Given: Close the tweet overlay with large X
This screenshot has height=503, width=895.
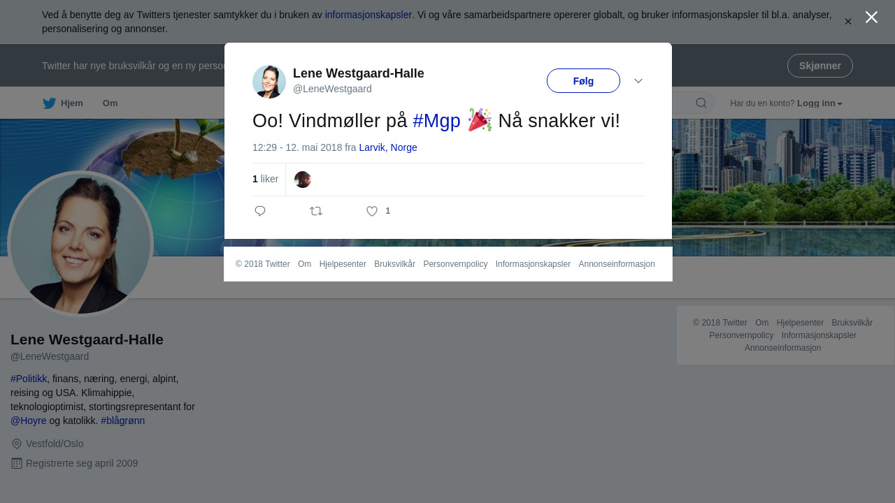Looking at the screenshot, I should pyautogui.click(x=871, y=17).
